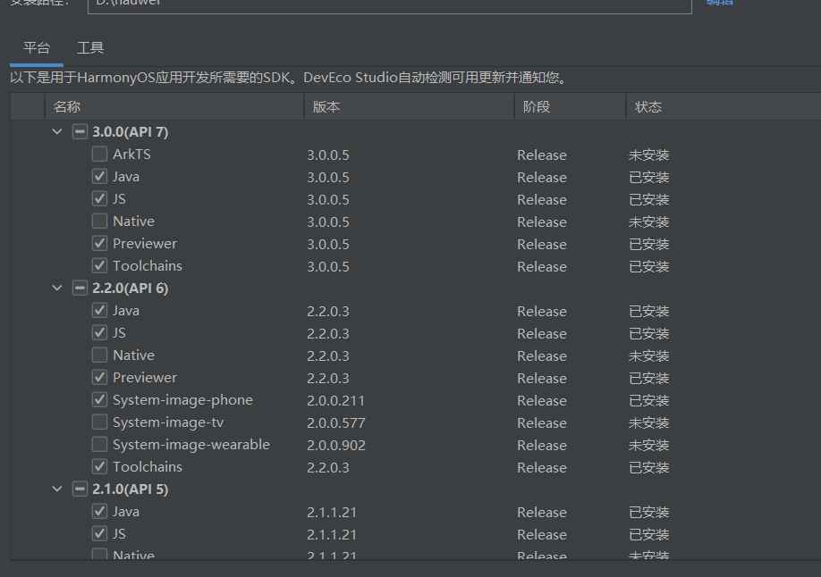The height and width of the screenshot is (577, 821).
Task: Uncheck System-image-phone checkbox
Action: [x=99, y=399]
